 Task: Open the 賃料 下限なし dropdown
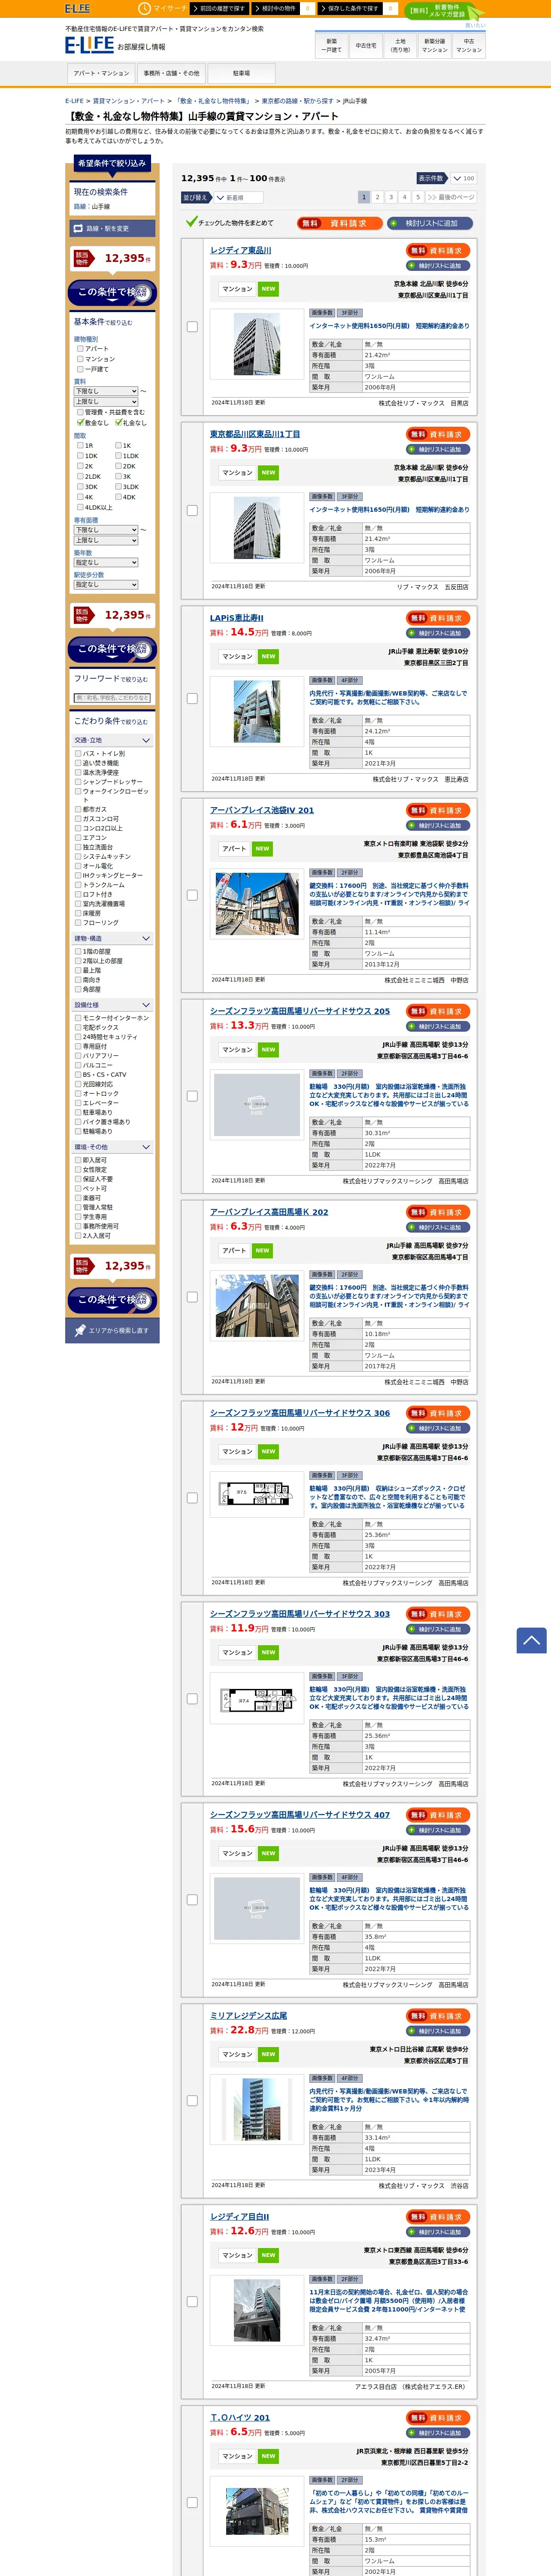(x=106, y=391)
